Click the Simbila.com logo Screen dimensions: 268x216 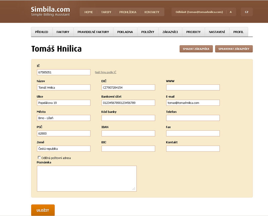pyautogui.click(x=50, y=11)
